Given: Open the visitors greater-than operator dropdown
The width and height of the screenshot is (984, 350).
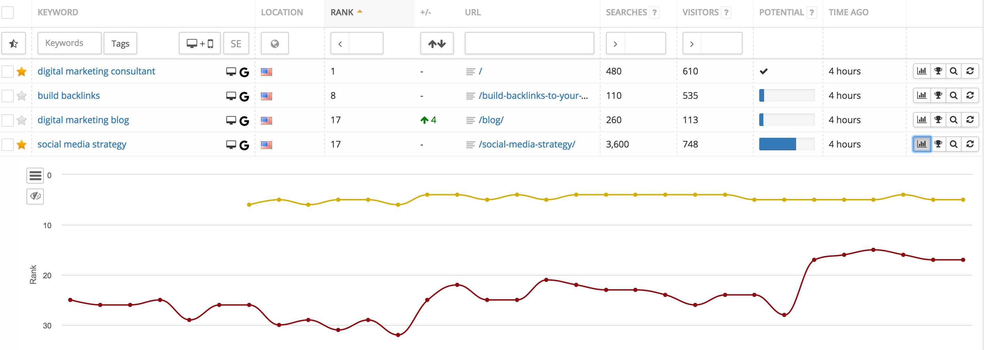Looking at the screenshot, I should (692, 43).
